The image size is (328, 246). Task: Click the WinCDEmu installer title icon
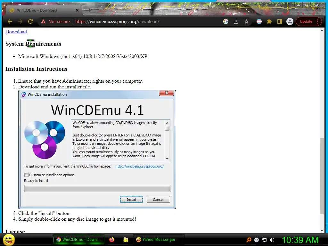(x=24, y=94)
